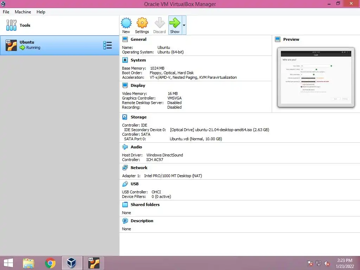
Task: Click the General section icon
Action: pos(125,39)
